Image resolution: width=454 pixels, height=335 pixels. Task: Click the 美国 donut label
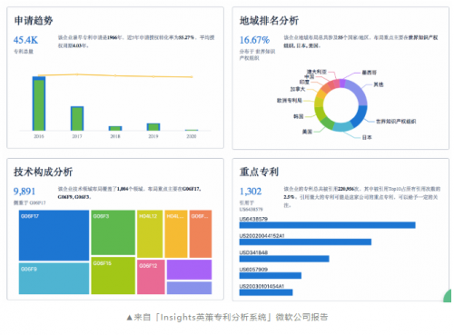pyautogui.click(x=307, y=132)
